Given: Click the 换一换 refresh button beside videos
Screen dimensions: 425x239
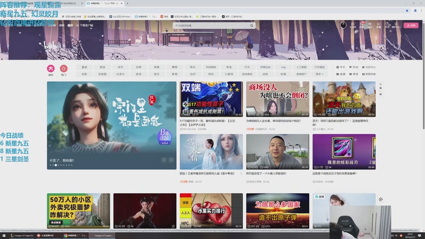Looking at the screenshot, I should point(380,89).
